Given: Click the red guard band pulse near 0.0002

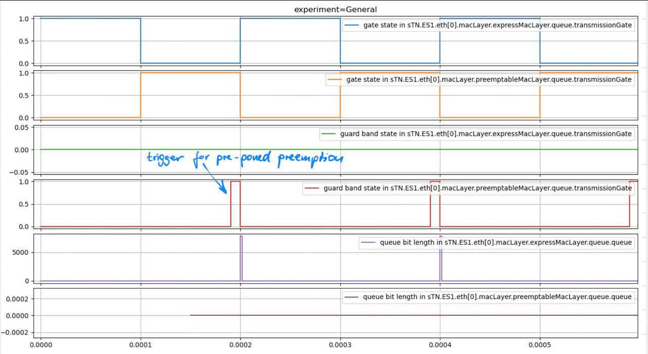Looking at the screenshot, I should tap(234, 202).
